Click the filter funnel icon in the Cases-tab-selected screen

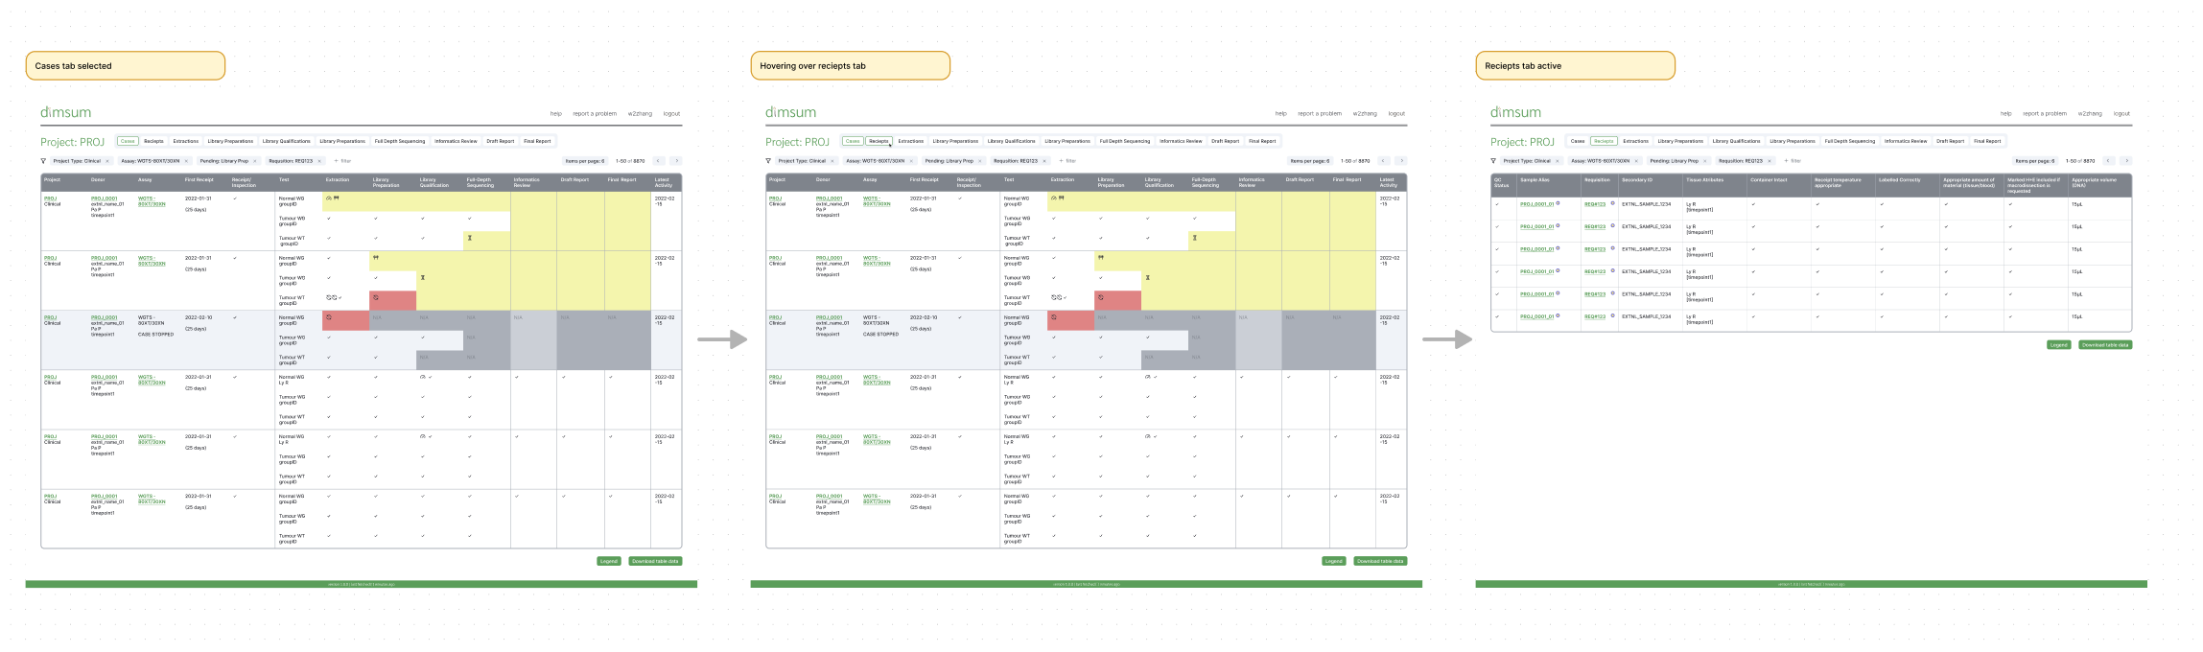(x=43, y=161)
